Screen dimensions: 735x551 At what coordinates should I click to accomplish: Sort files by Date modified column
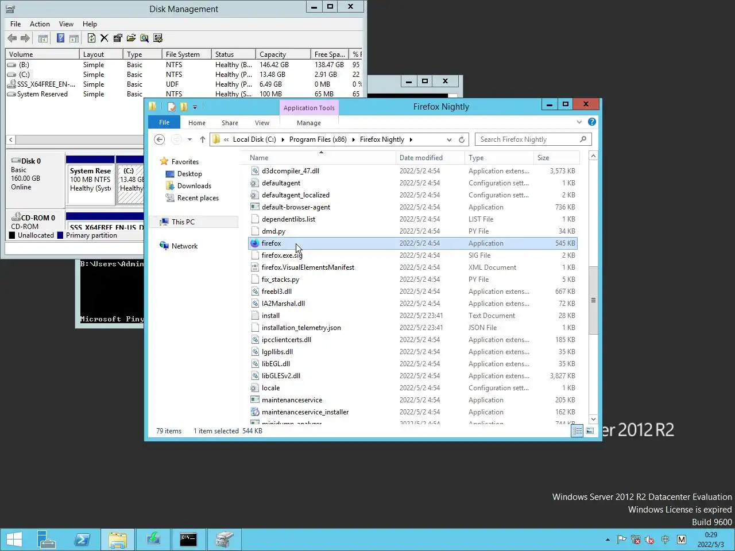(430, 158)
